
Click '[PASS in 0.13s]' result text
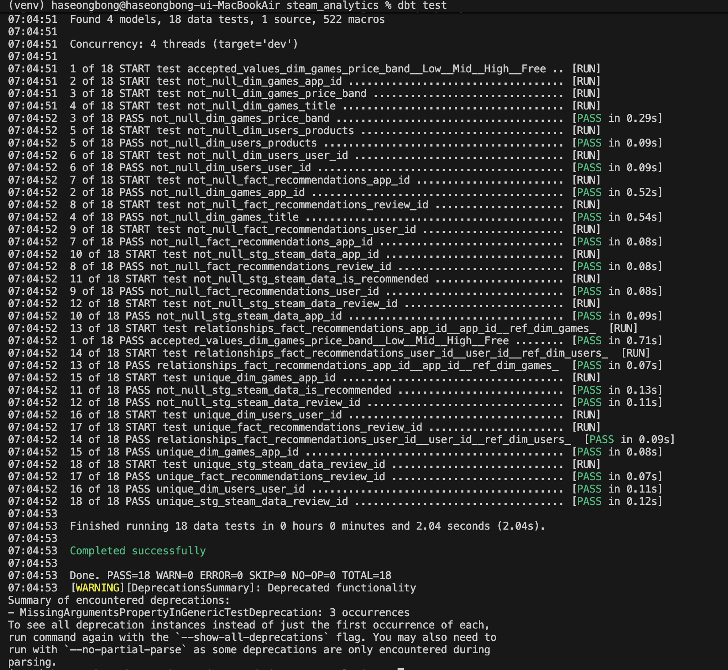(x=618, y=390)
